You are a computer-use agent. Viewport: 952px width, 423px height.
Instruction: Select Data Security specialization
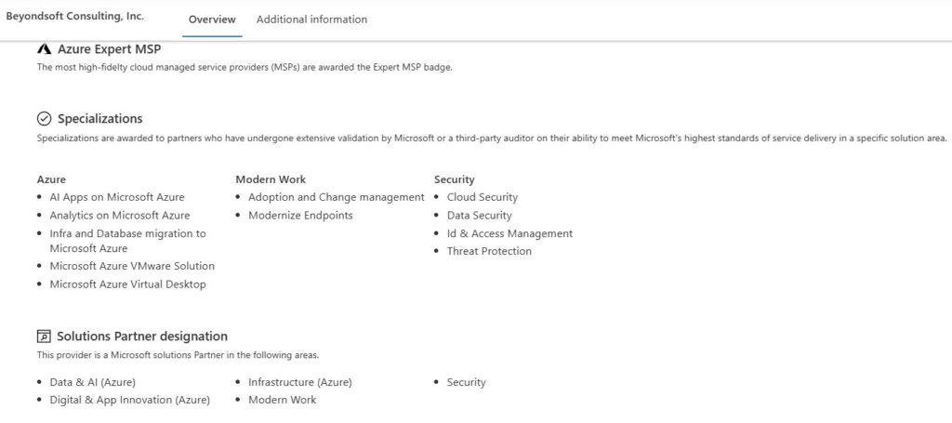pos(480,216)
